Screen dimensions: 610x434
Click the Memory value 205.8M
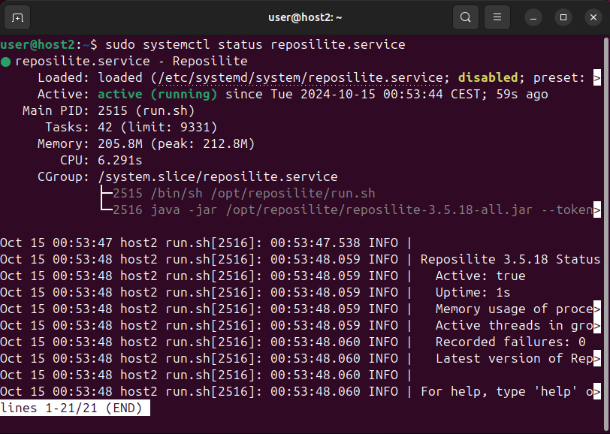(120, 144)
